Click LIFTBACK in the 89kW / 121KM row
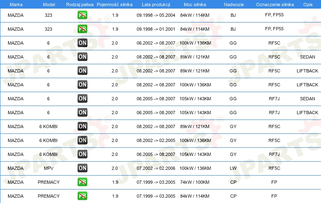The image size is (321, 203). click(x=307, y=71)
